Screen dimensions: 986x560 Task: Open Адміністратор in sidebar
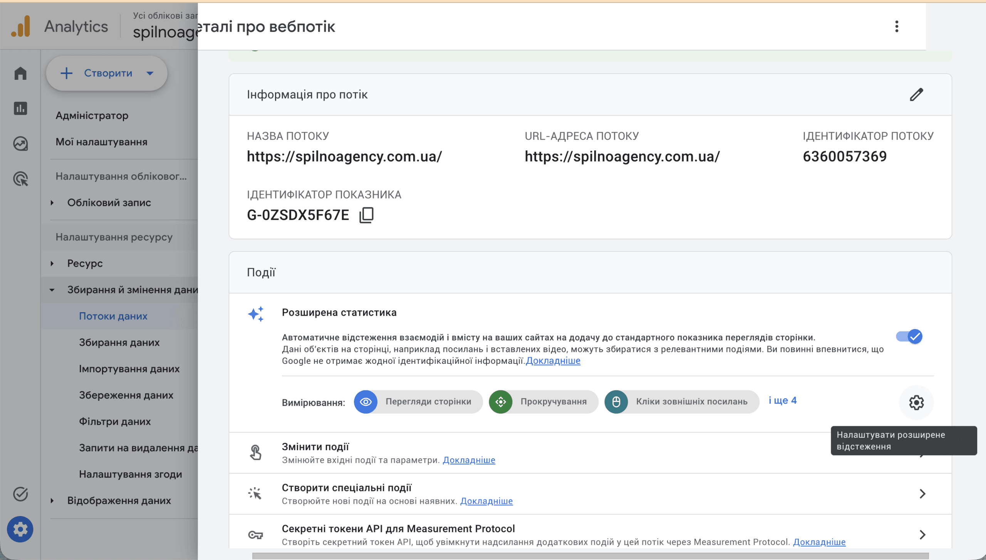92,116
